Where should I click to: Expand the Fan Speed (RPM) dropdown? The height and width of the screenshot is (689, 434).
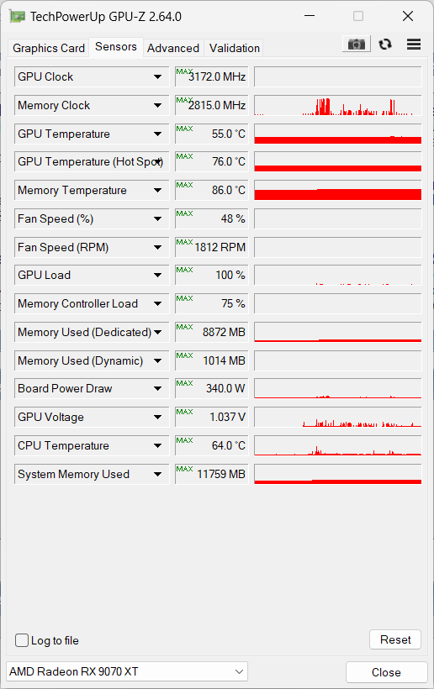click(157, 247)
